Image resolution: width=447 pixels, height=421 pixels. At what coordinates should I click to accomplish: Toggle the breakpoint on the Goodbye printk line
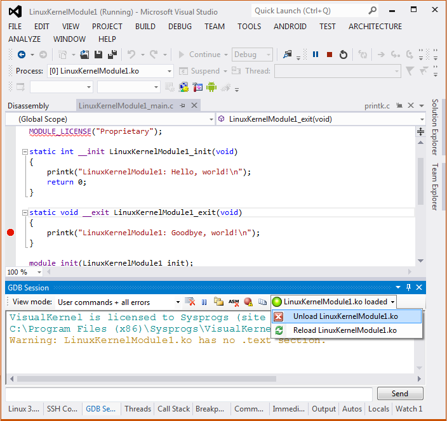pos(10,233)
